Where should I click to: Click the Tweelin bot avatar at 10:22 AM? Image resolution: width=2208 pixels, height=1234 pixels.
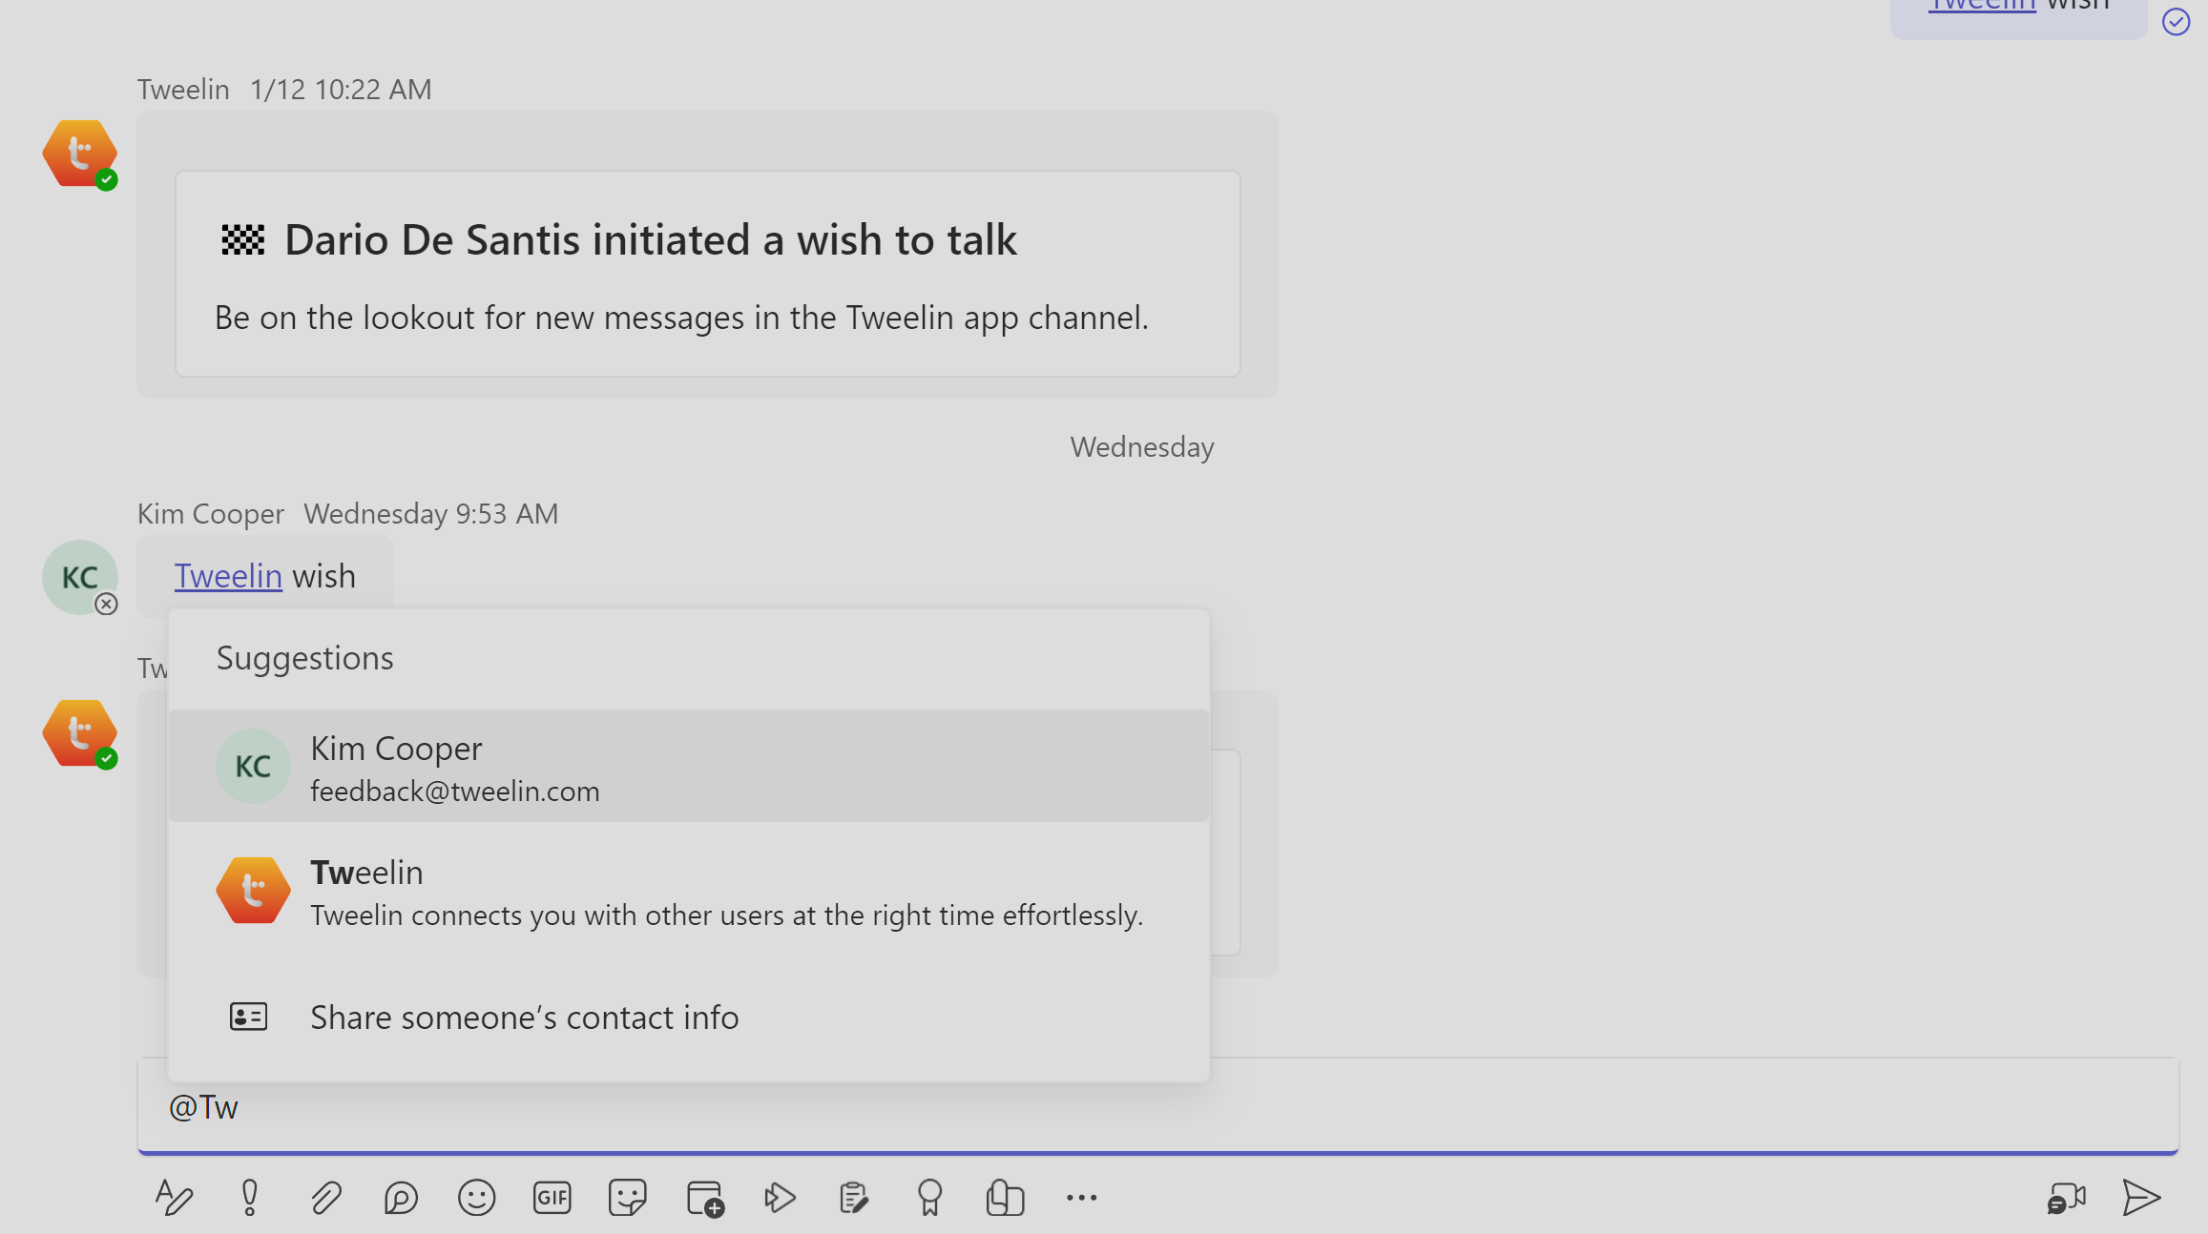79,154
